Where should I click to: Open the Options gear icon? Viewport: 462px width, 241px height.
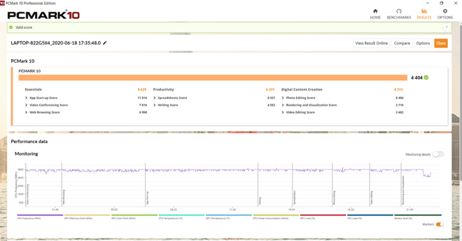pyautogui.click(x=445, y=11)
